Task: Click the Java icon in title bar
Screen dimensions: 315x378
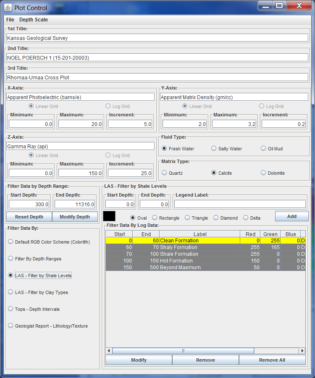Action: (x=8, y=8)
